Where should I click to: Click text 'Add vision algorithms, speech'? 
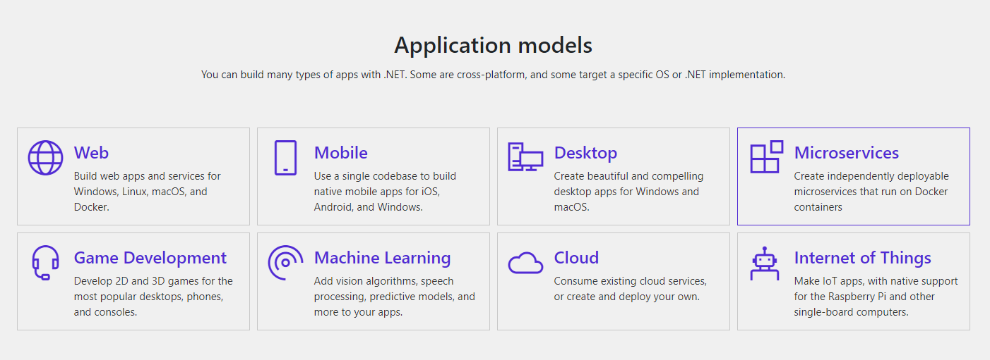384,281
